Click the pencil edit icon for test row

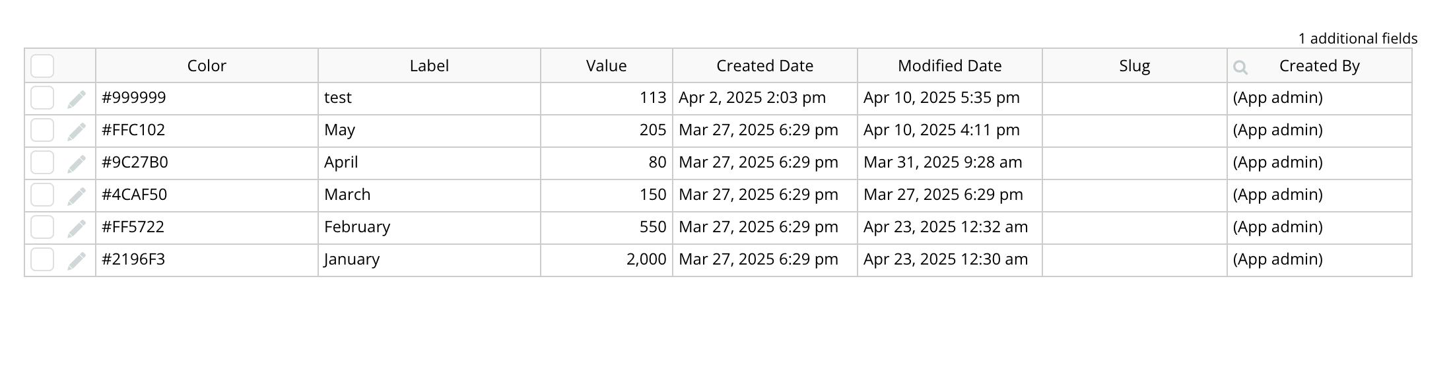click(x=77, y=99)
